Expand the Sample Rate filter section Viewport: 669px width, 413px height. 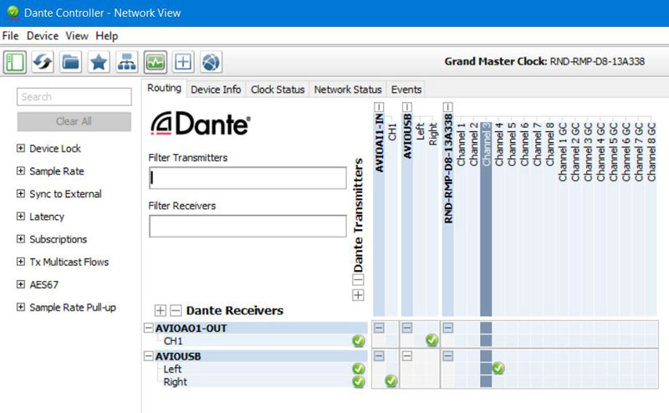[x=21, y=171]
